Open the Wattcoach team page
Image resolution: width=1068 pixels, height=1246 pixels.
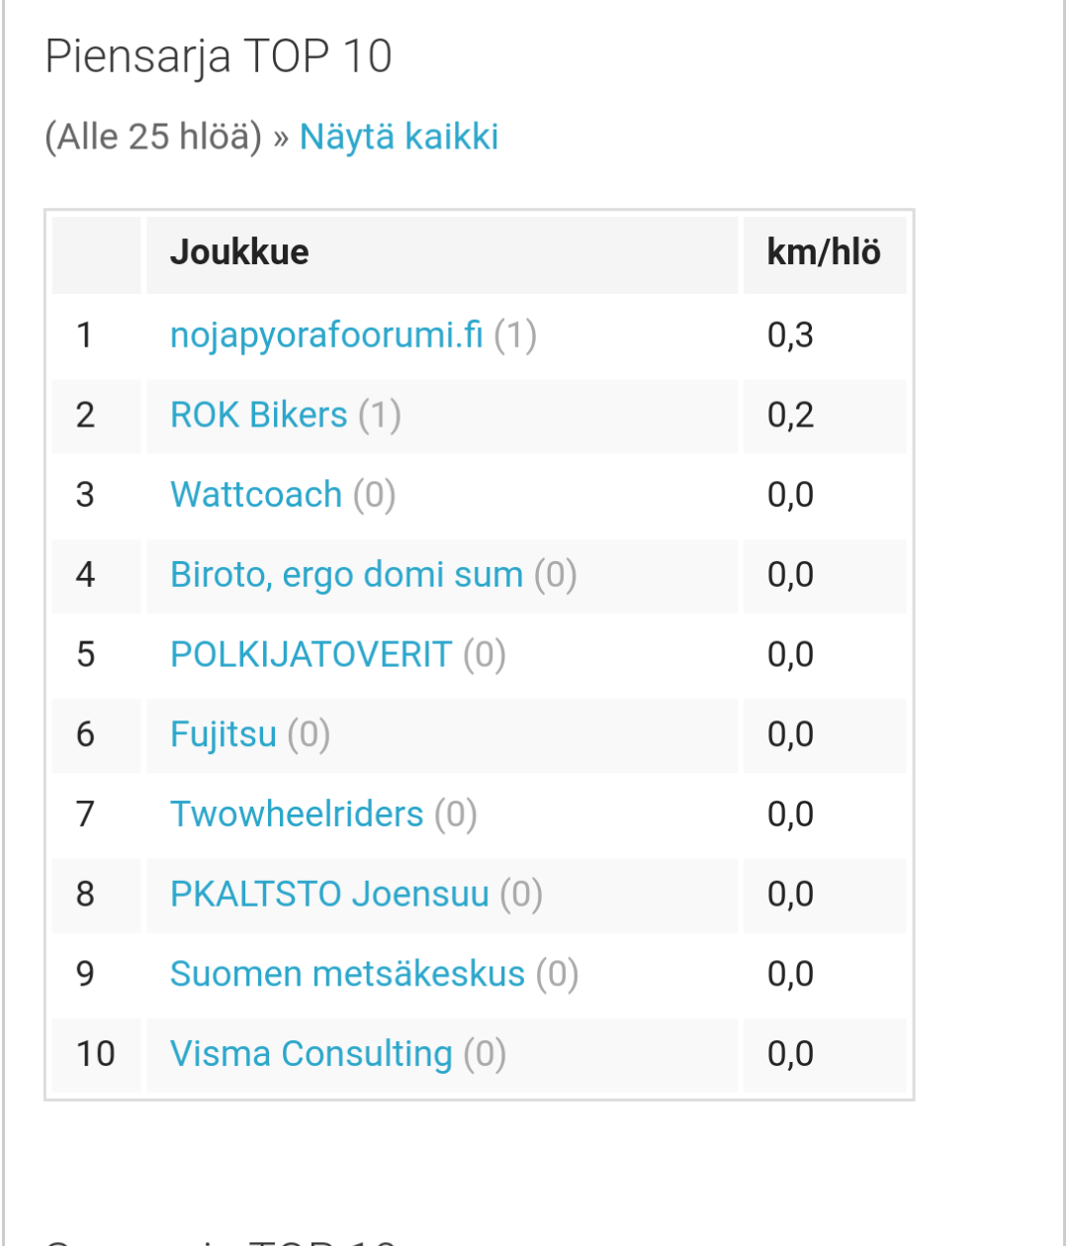255,495
